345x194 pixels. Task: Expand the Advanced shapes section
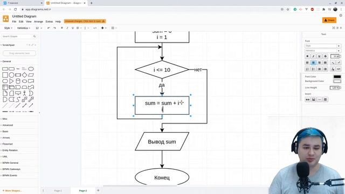click(x=8, y=125)
